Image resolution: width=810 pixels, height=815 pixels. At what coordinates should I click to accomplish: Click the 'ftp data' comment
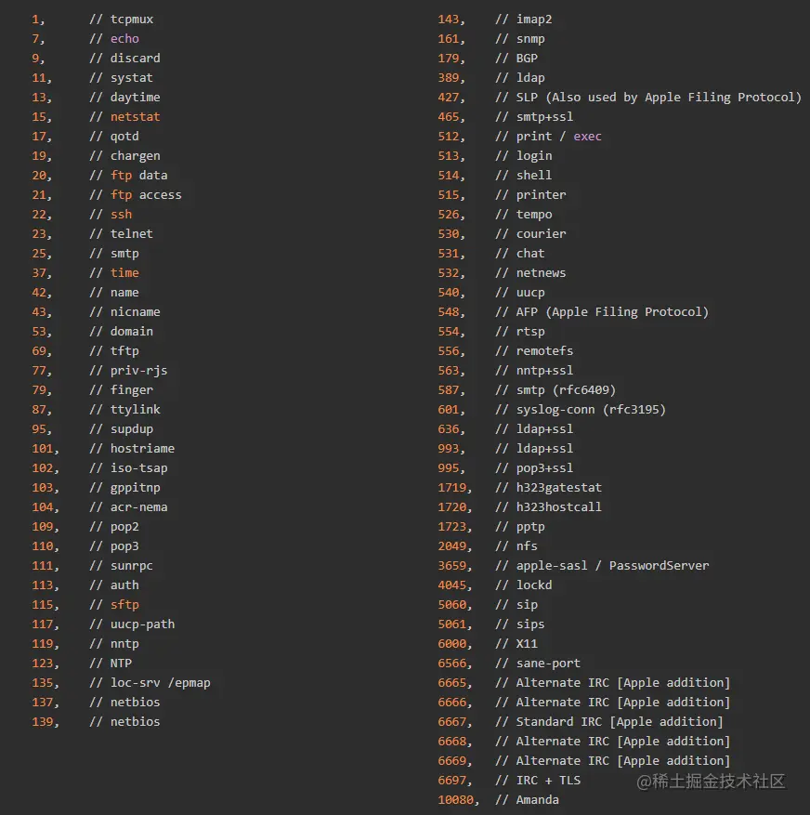click(138, 175)
